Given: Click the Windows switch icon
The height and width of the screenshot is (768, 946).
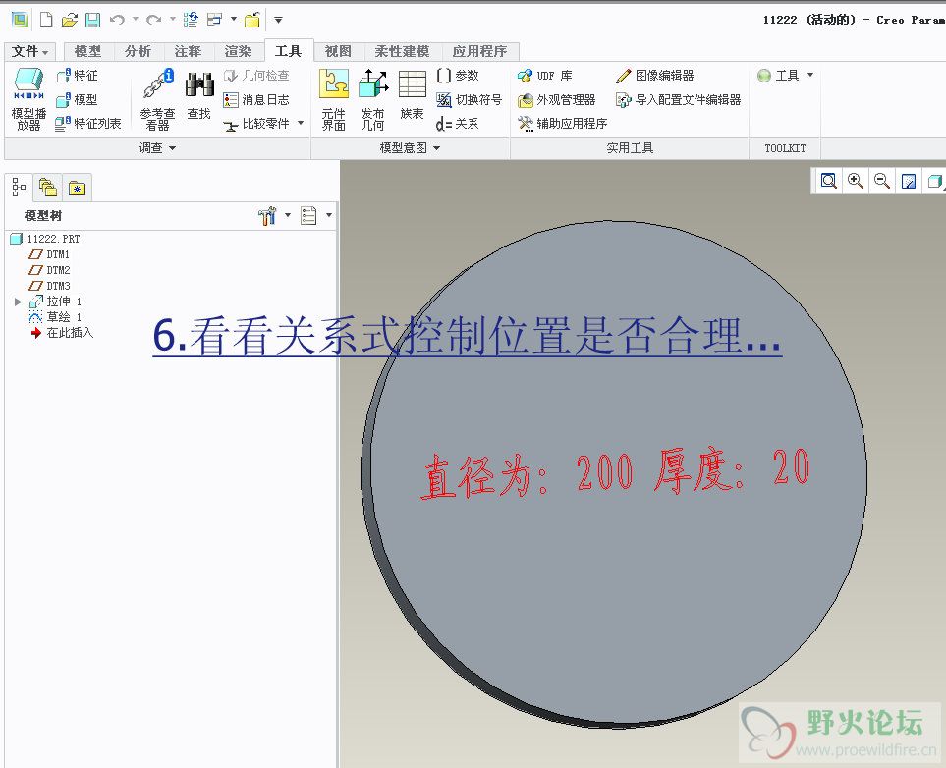Looking at the screenshot, I should click(x=214, y=20).
